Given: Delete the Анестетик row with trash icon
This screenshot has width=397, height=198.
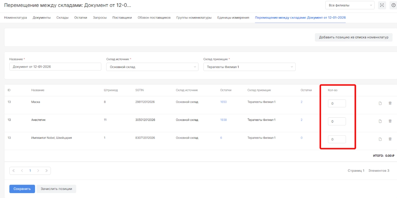Looking at the screenshot, I should tap(390, 121).
